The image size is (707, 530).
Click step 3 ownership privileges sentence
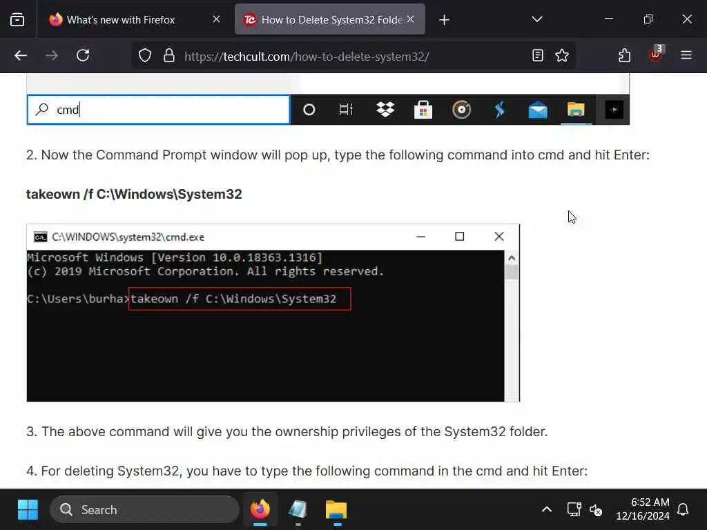pos(287,432)
